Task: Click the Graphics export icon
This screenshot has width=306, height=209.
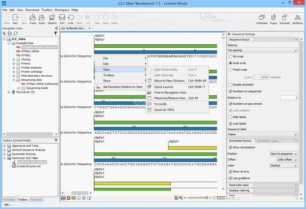Action: [52, 19]
